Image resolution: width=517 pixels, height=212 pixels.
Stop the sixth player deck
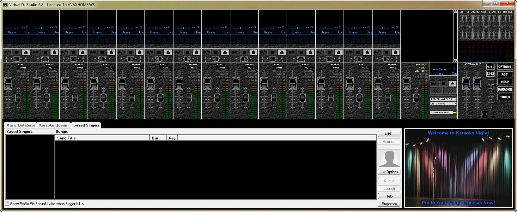159,52
